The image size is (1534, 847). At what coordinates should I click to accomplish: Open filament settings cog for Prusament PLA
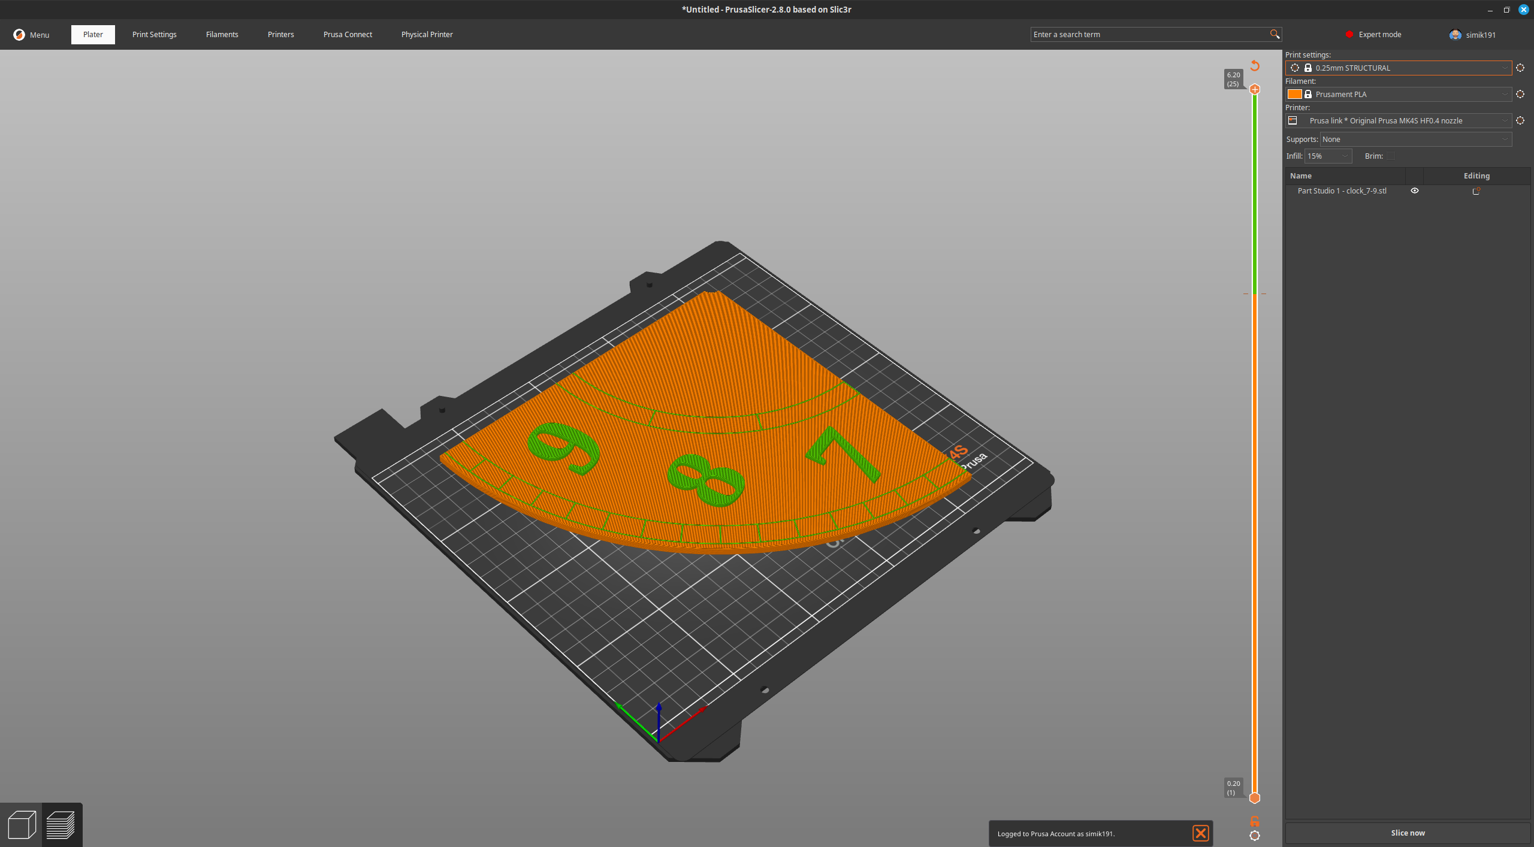(x=1520, y=94)
